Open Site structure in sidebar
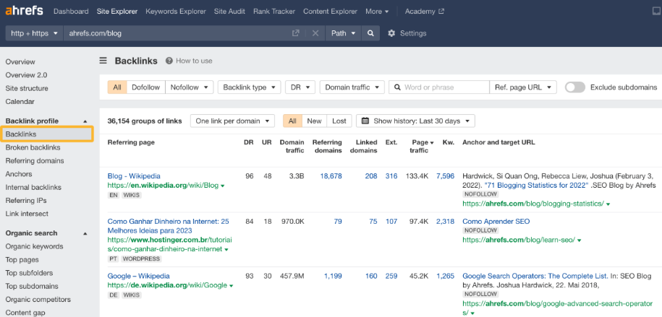This screenshot has width=662, height=317. pyautogui.click(x=27, y=89)
